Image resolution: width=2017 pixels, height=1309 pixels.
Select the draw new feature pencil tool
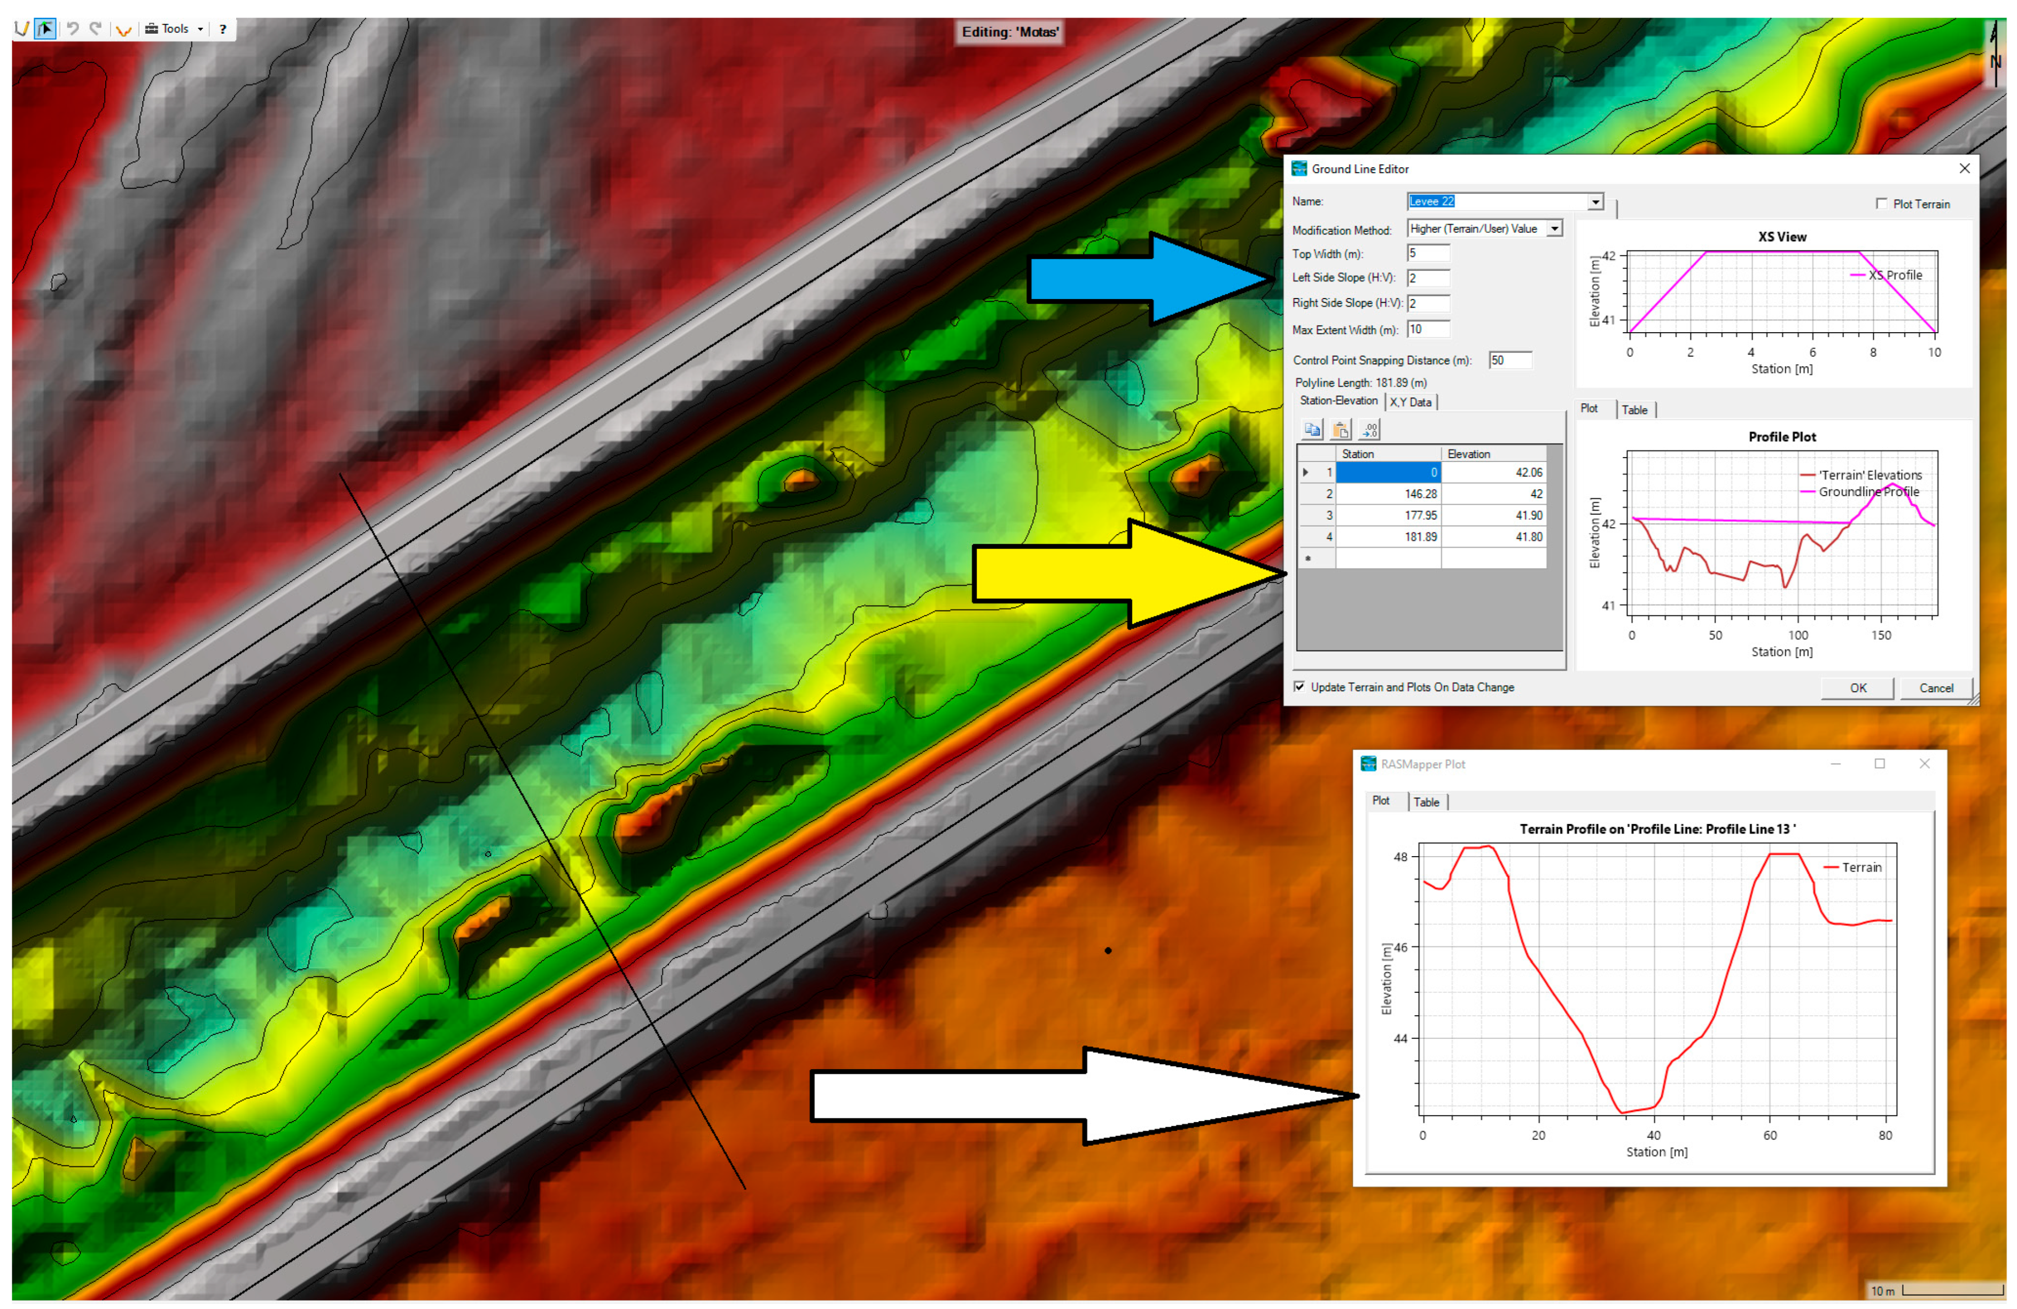[22, 29]
